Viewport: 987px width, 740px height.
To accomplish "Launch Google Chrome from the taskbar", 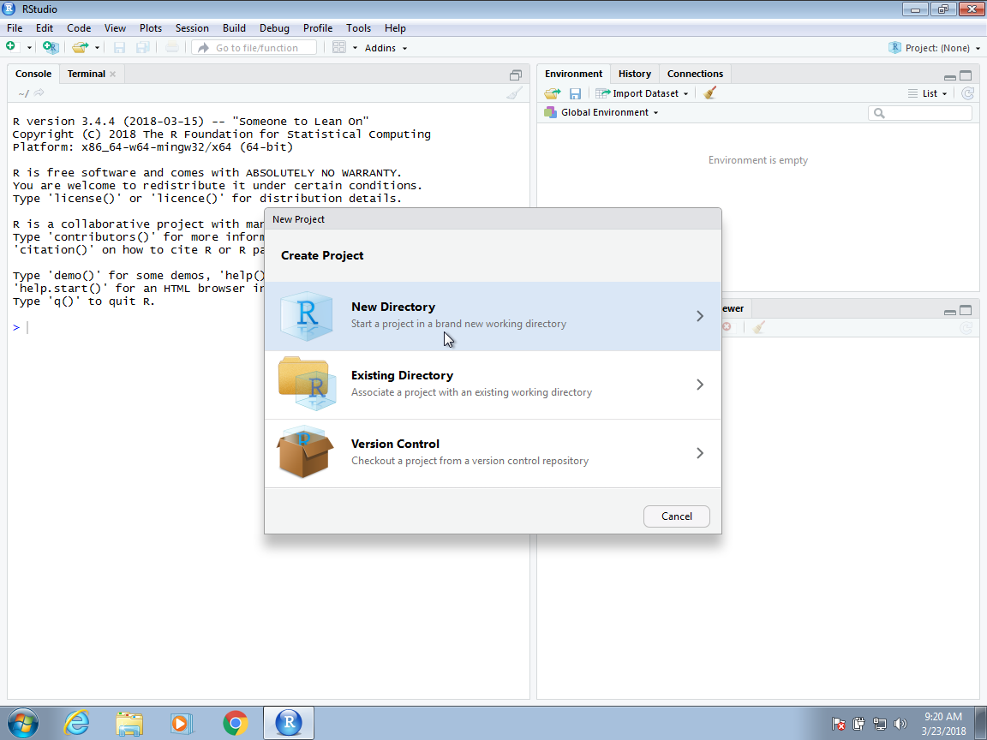I will click(236, 723).
